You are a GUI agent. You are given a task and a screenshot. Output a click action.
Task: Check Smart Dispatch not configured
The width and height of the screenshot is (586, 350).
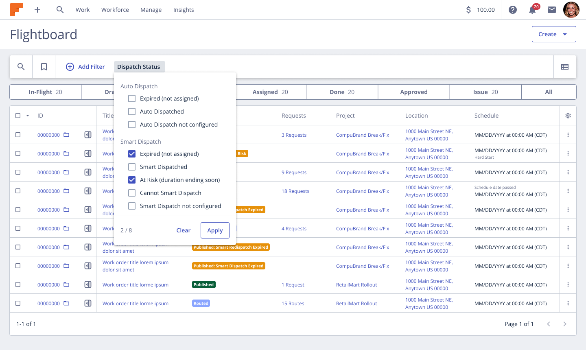(x=132, y=206)
